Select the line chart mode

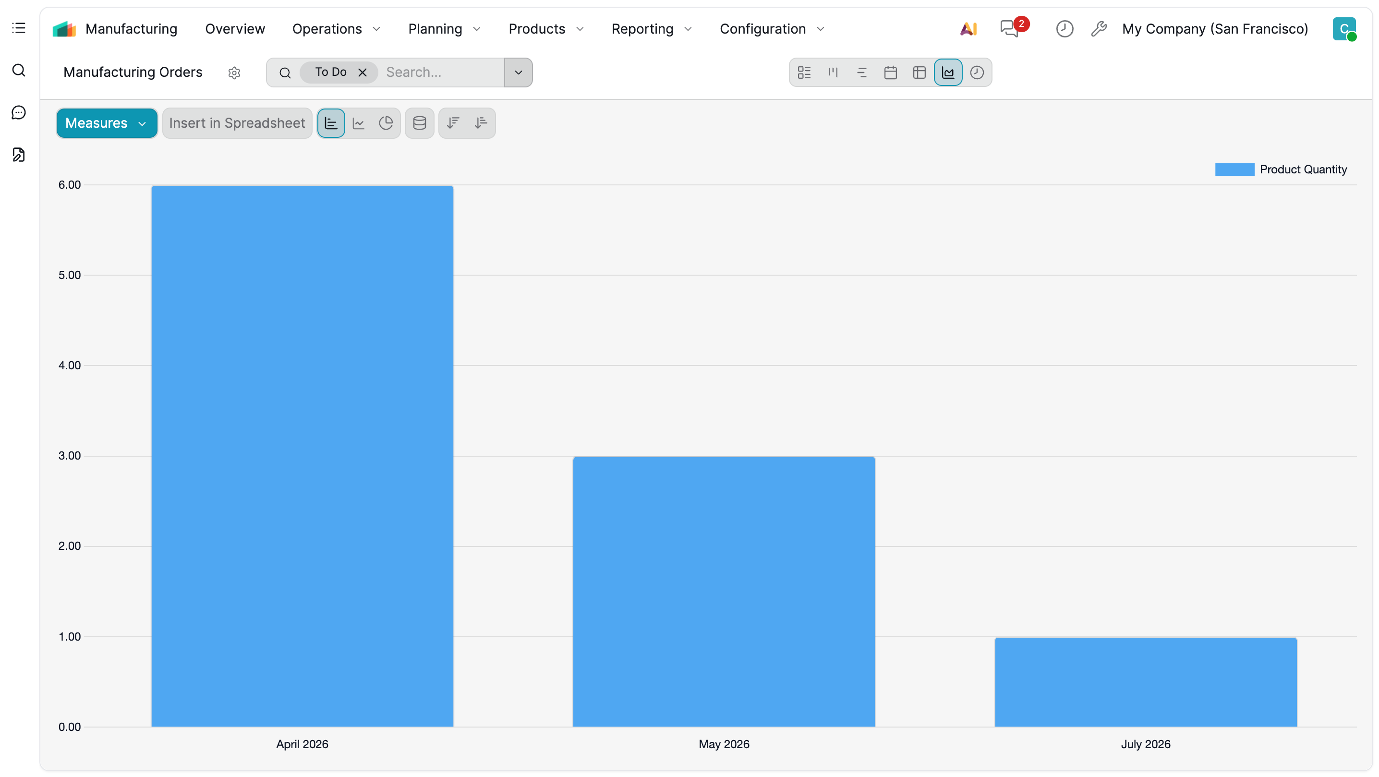pyautogui.click(x=358, y=123)
